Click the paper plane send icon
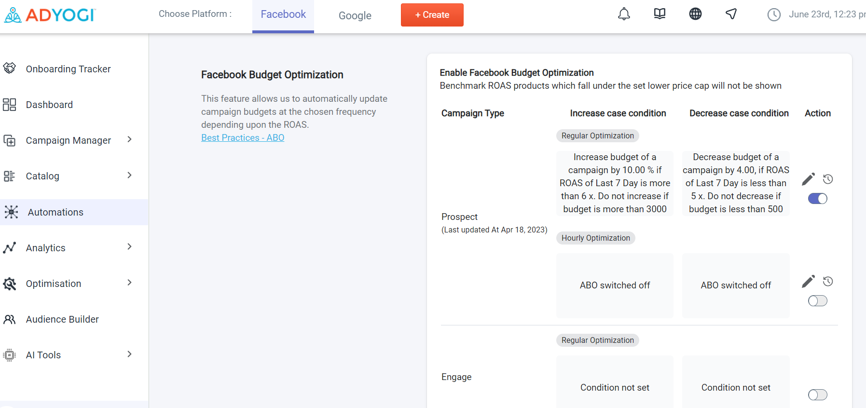 pyautogui.click(x=731, y=14)
